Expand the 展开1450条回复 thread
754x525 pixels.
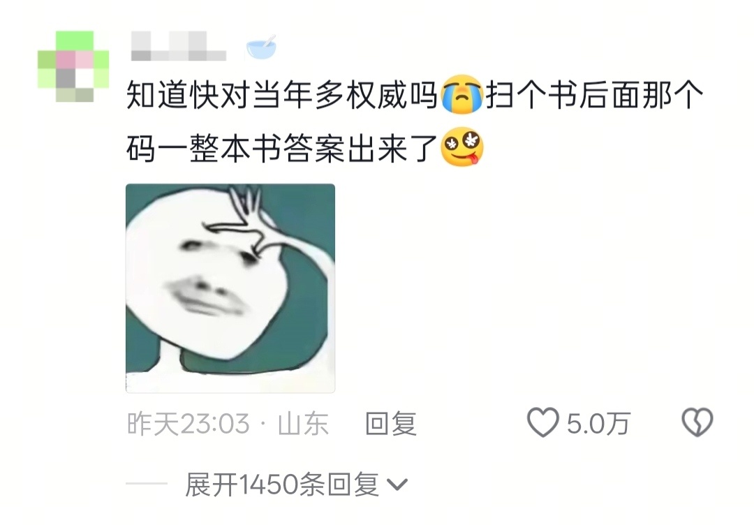tap(296, 484)
